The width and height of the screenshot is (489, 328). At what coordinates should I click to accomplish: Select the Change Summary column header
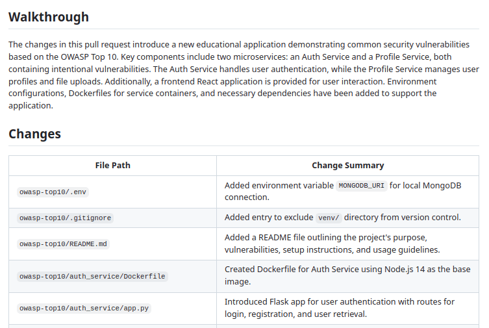click(x=347, y=166)
